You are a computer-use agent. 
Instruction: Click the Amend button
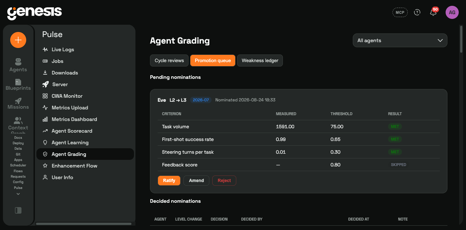click(x=197, y=181)
